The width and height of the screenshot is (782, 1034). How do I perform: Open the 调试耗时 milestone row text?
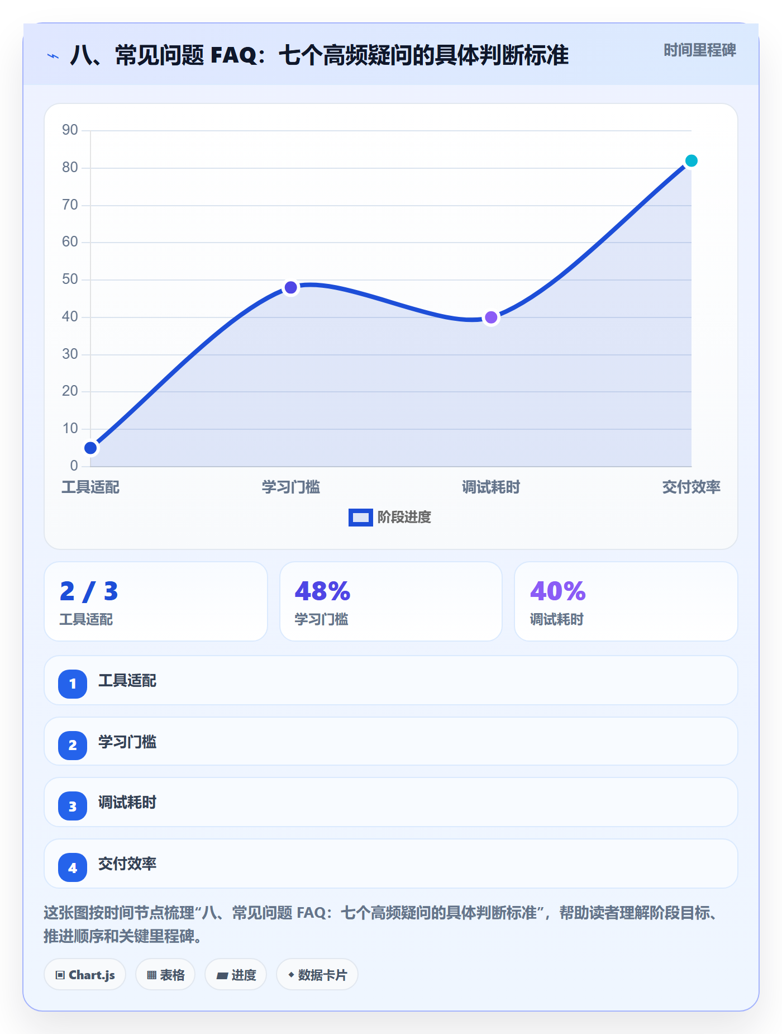(127, 803)
